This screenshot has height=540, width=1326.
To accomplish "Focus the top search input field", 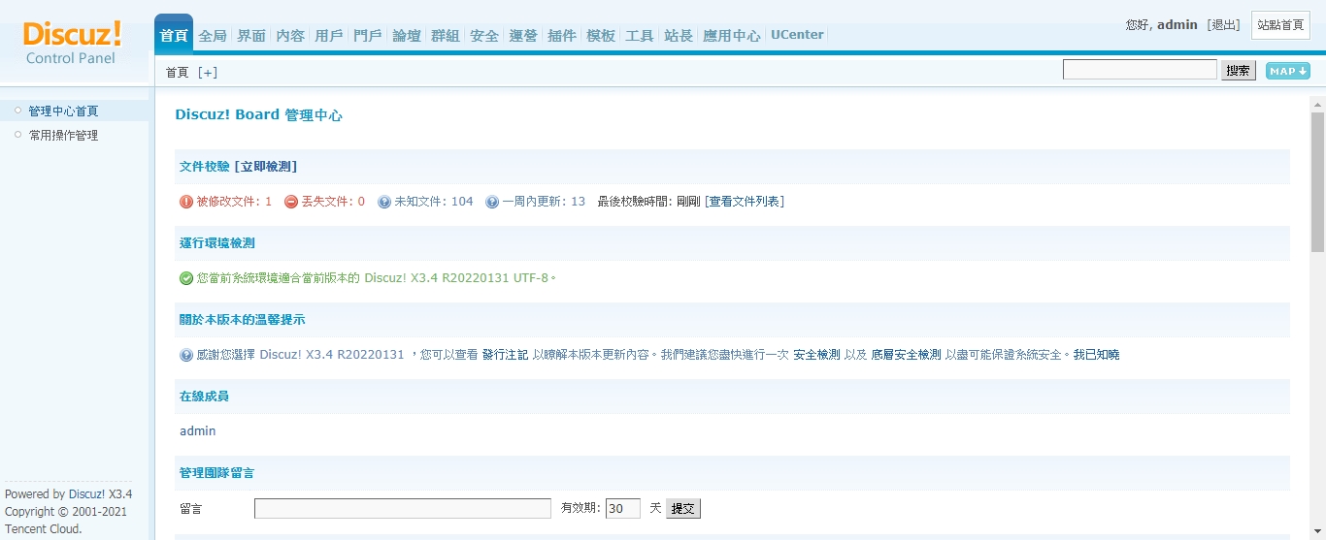I will pos(1140,70).
